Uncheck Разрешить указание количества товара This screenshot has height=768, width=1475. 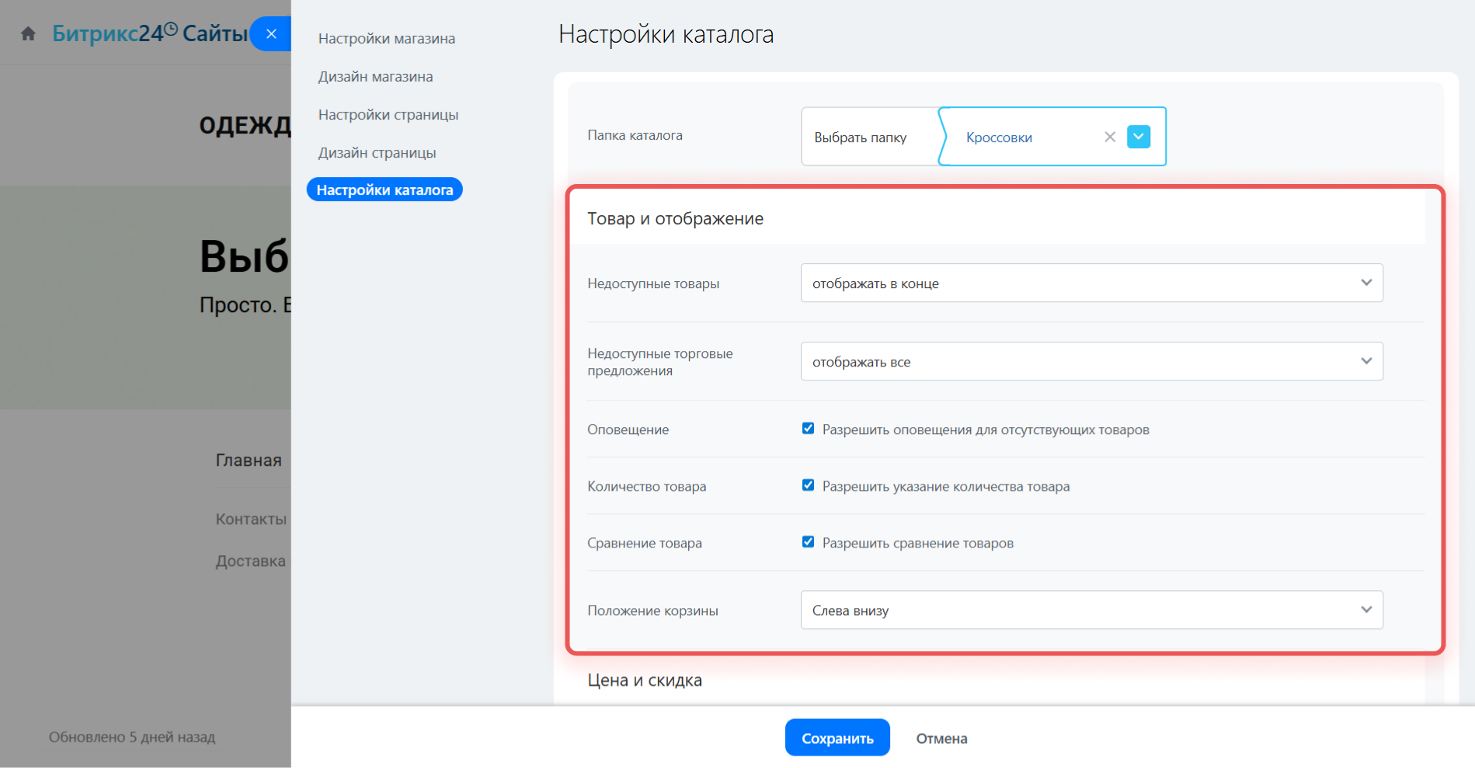(x=808, y=485)
